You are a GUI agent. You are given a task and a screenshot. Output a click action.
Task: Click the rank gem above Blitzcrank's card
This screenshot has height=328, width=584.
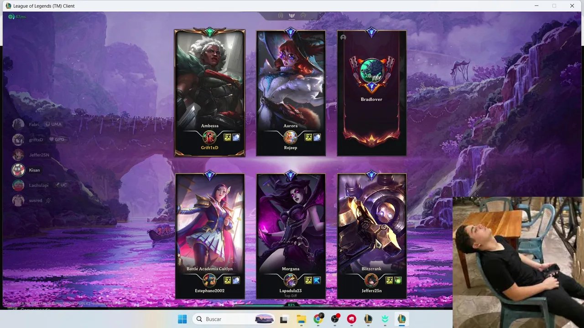[371, 175]
